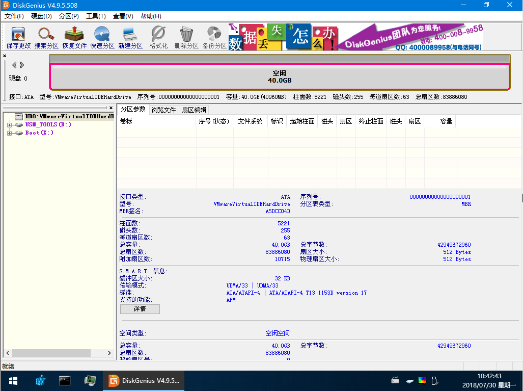Click the 分区表类型 MBR value

coord(466,204)
